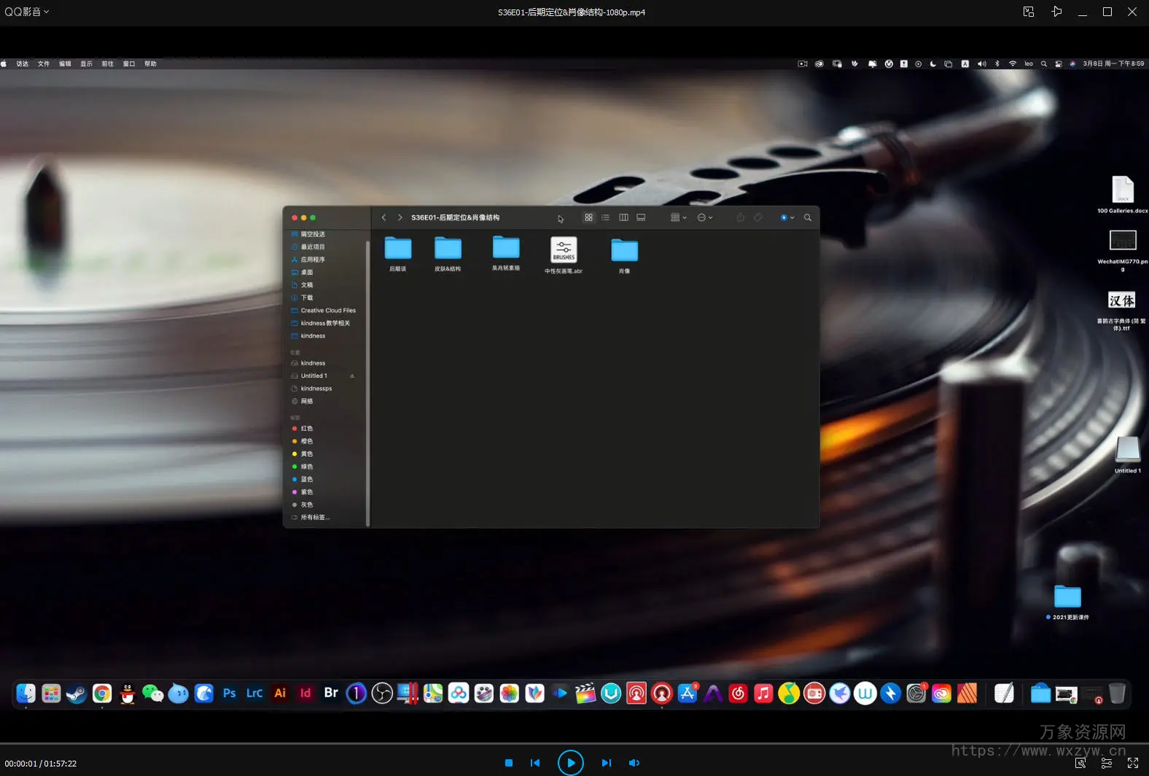Open the QQ影音 main menu dropdown
The image size is (1149, 776).
(x=27, y=12)
